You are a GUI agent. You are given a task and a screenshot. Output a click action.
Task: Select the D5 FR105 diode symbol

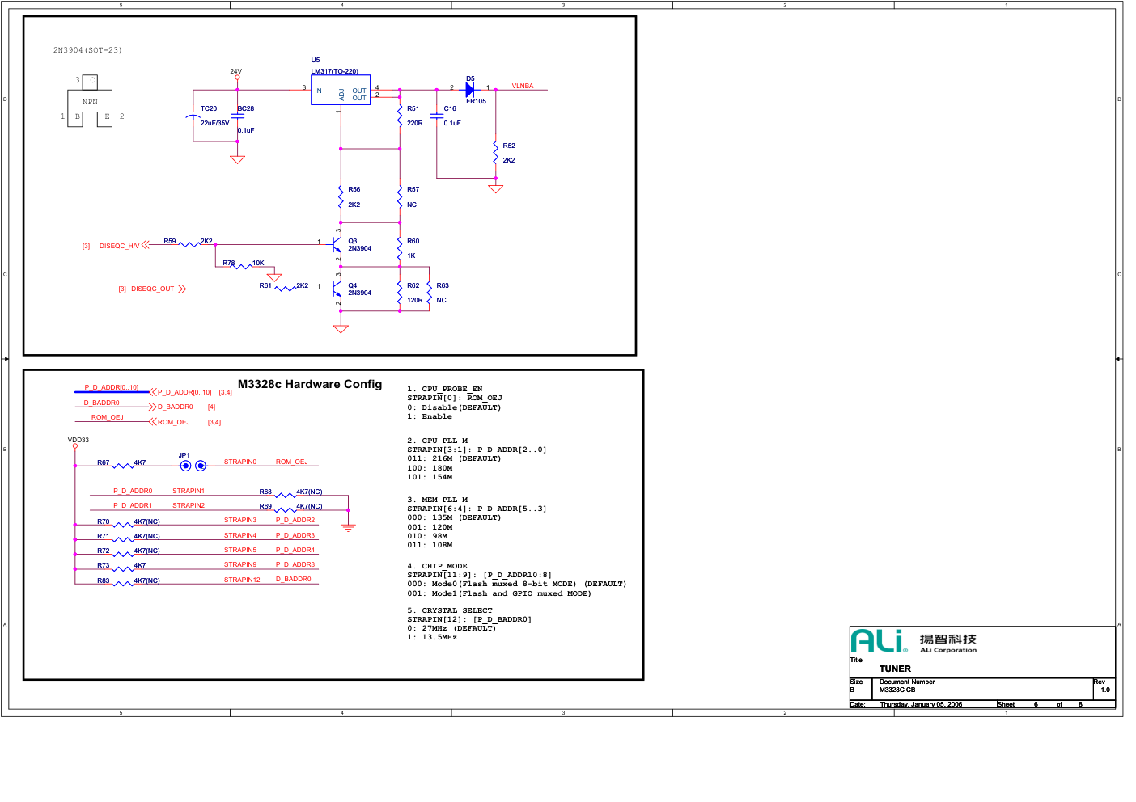(470, 90)
